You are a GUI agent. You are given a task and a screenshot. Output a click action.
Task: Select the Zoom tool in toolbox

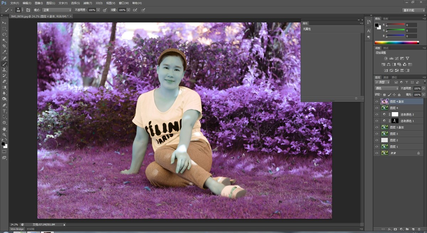click(4, 134)
